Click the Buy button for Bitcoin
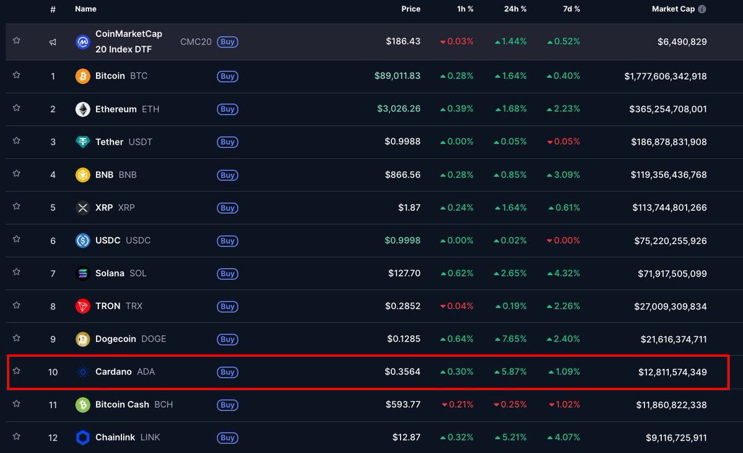 pos(227,76)
